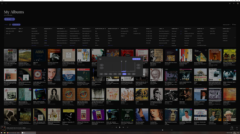Edit the Labels column pencil icon
Screen dimensions: 240x134
163,29
